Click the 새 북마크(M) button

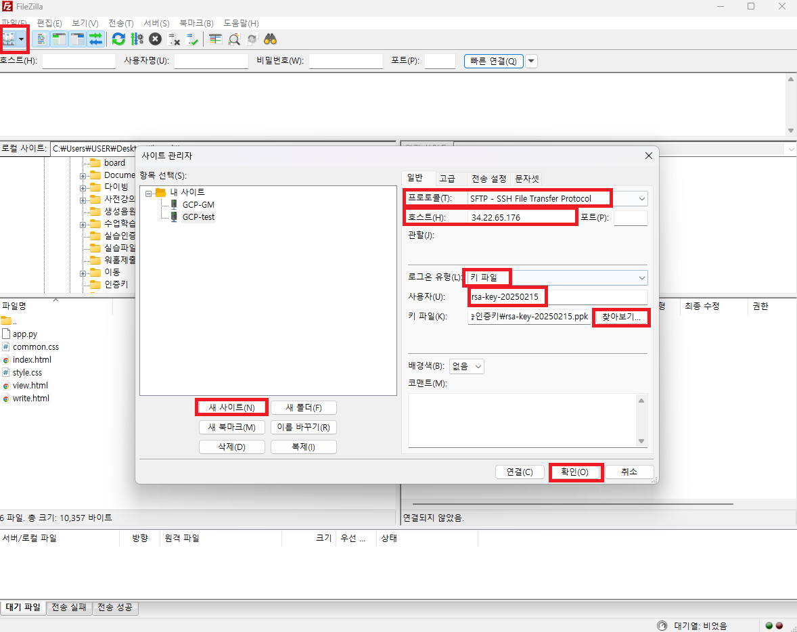tap(232, 427)
